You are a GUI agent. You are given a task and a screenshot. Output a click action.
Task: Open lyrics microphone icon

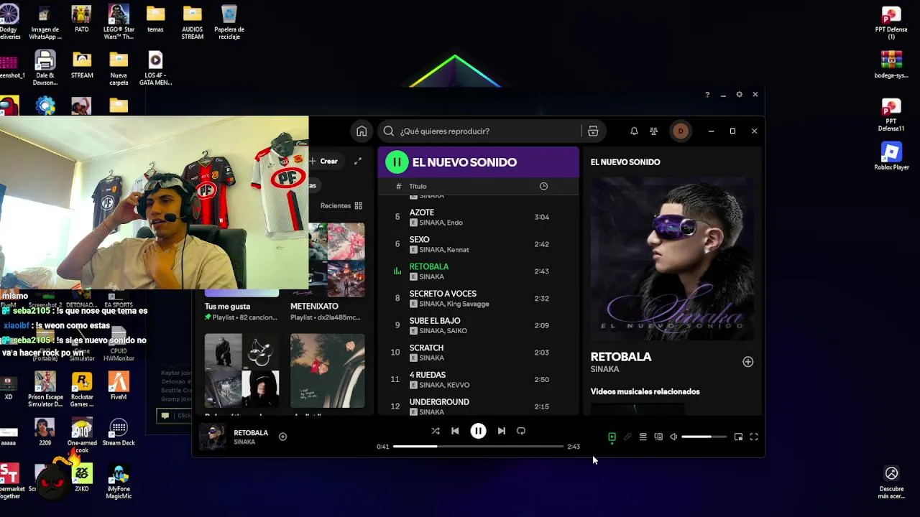pyautogui.click(x=627, y=437)
